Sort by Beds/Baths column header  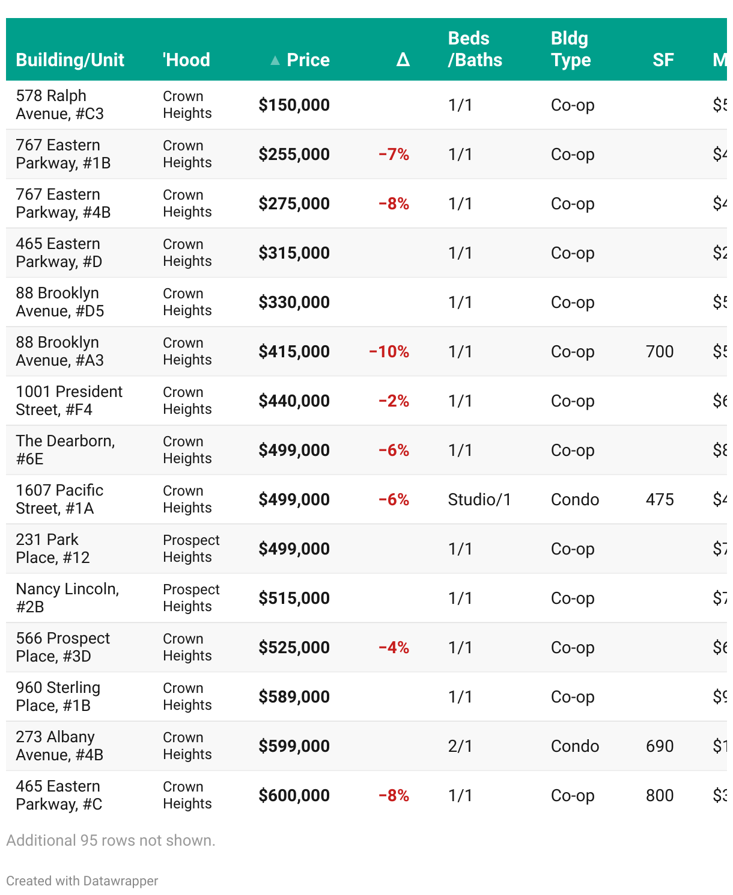[475, 49]
